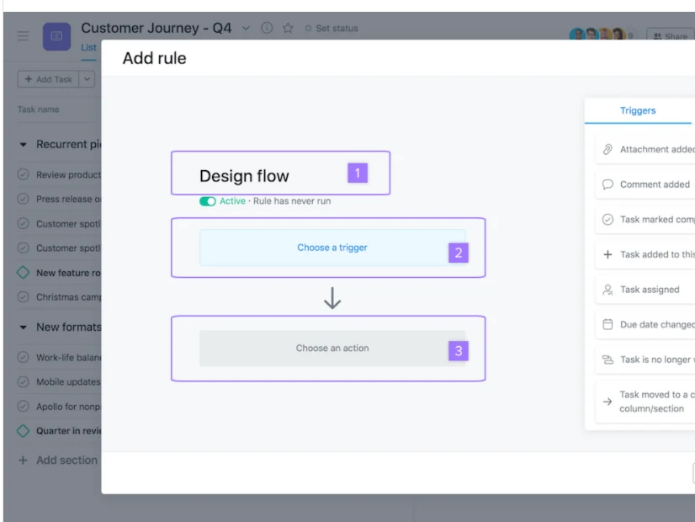Open the project title dropdown chevron
The image size is (695, 522).
click(x=246, y=29)
